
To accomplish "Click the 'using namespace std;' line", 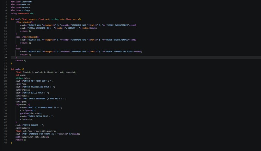I will pyautogui.click(x=23, y=14).
